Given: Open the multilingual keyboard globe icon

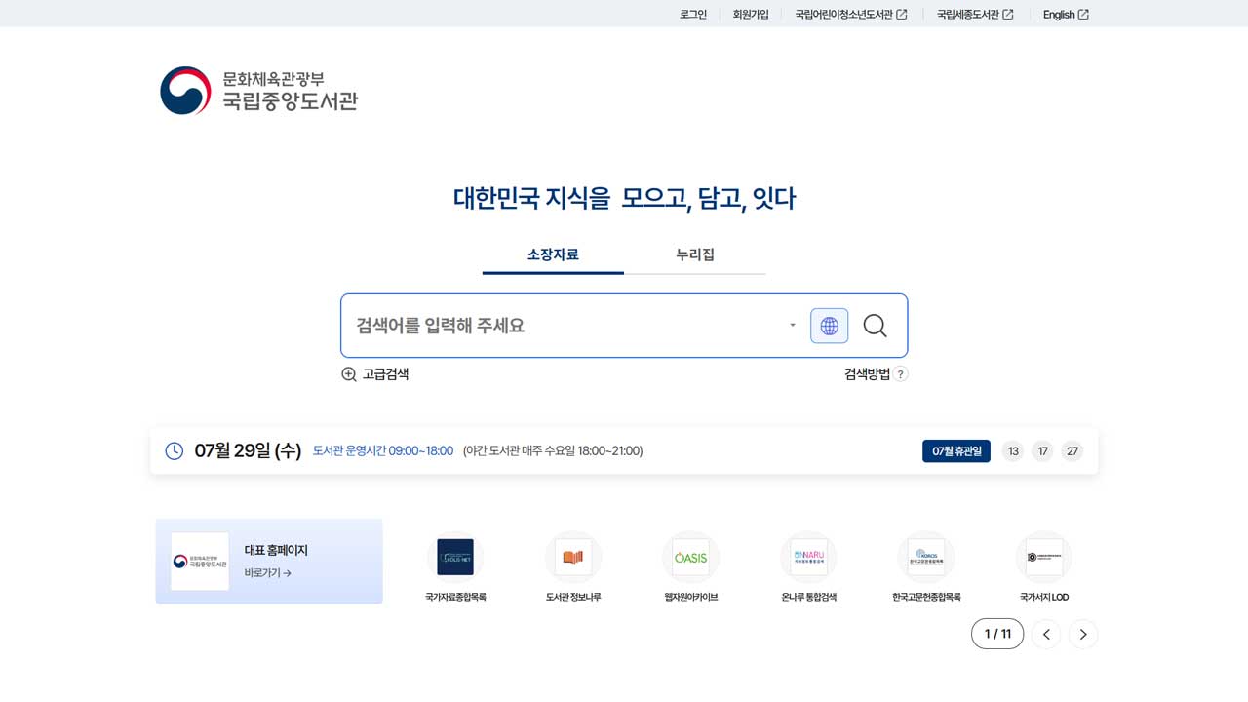Looking at the screenshot, I should (829, 326).
